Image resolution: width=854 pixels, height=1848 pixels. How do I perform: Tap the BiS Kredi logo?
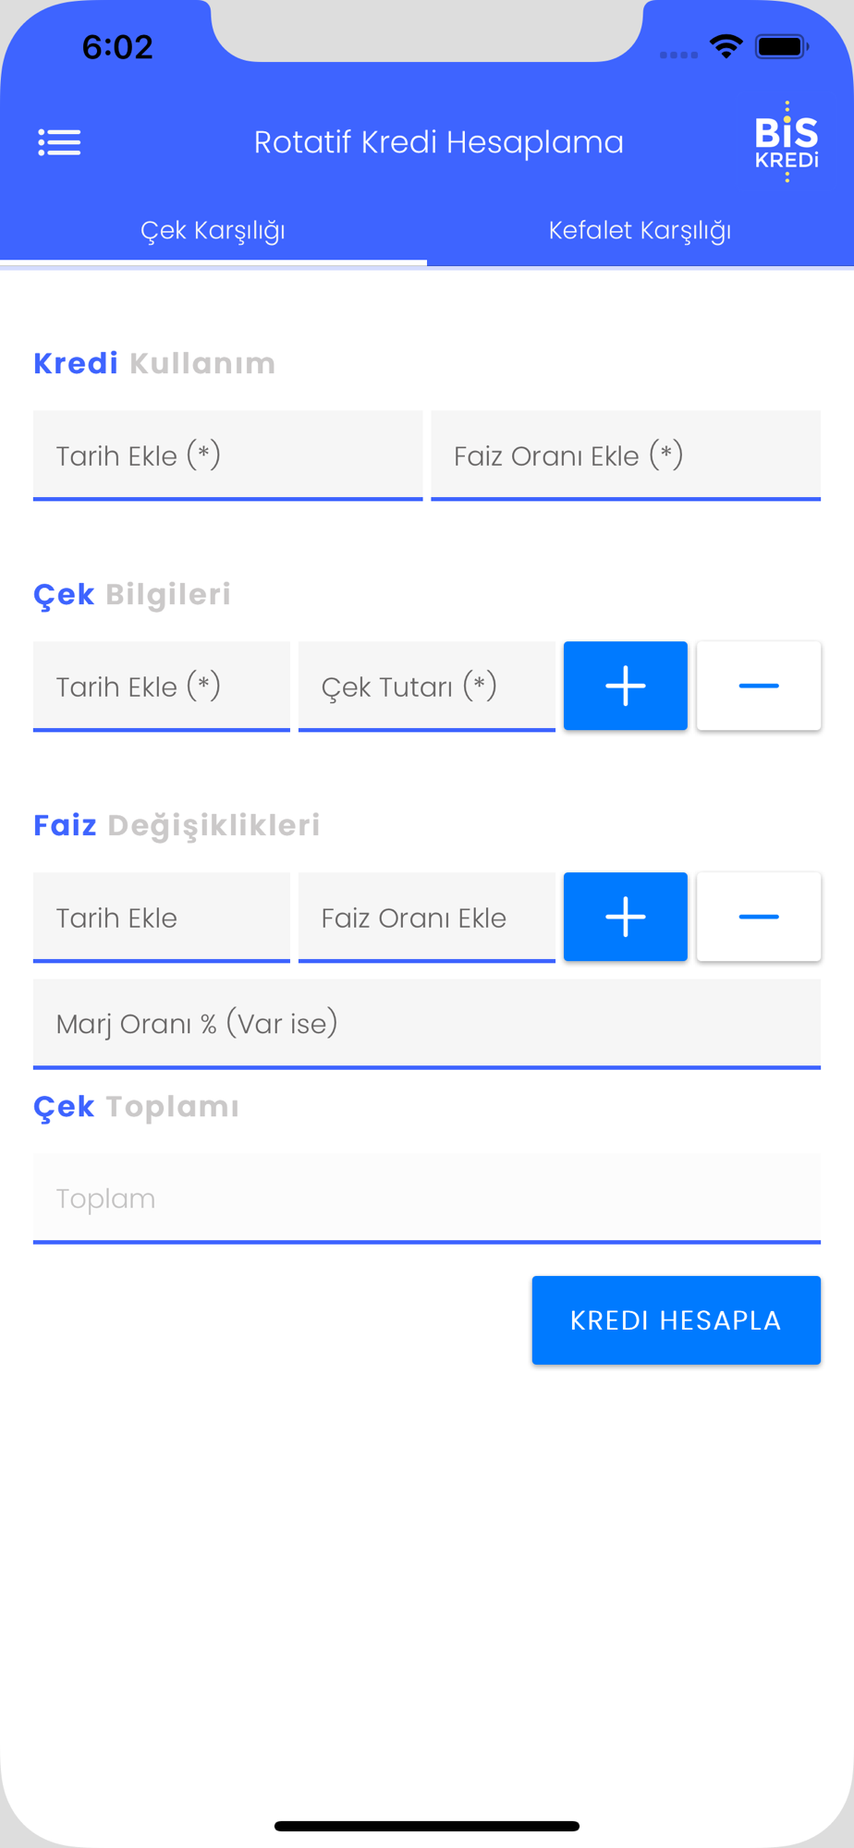(787, 141)
